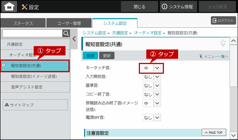238x140 pixels.
Task: Click the 電源OFF音 label
Action: coord(95,118)
